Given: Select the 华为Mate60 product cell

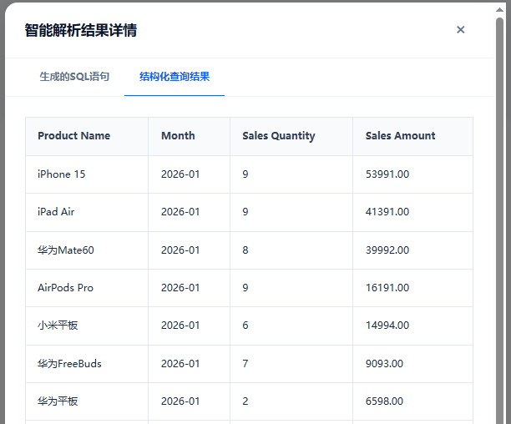Looking at the screenshot, I should [x=87, y=250].
